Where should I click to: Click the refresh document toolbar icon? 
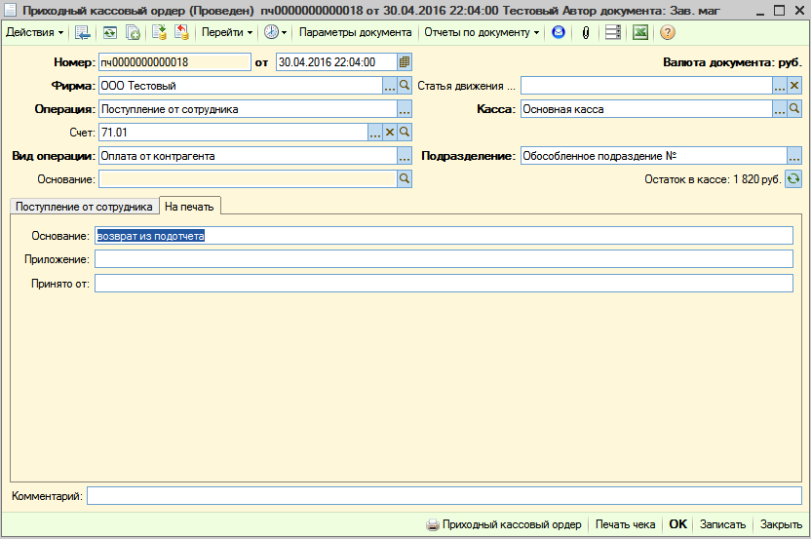pyautogui.click(x=109, y=32)
